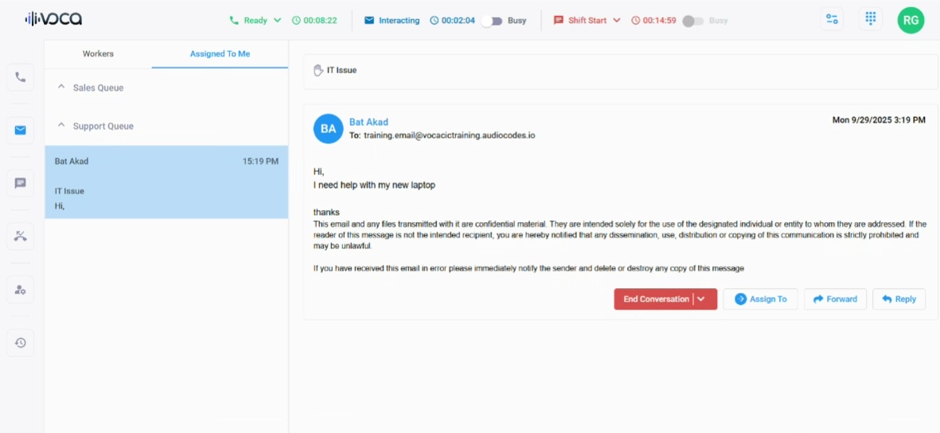This screenshot has height=433, width=940.
Task: Collapse the Sales Queue section
Action: tap(62, 88)
